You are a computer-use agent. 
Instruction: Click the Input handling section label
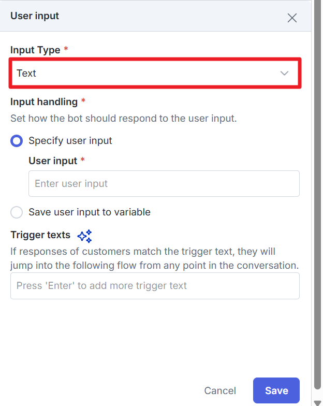click(44, 102)
